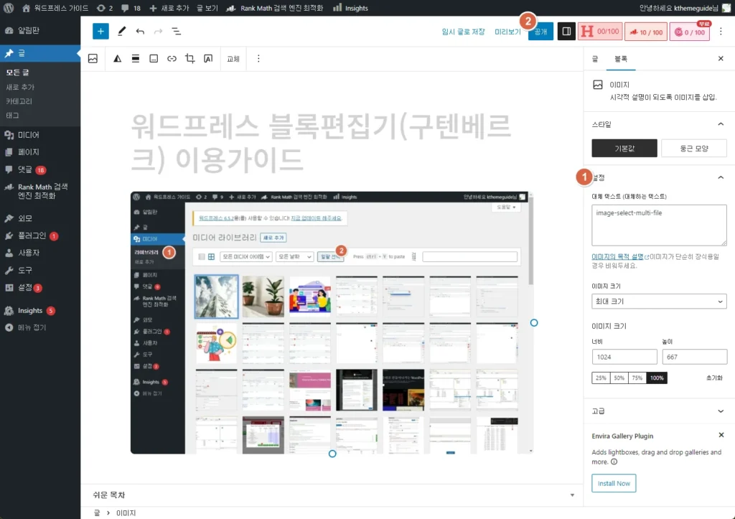Open the 0 / 100 content AI score button
Image resolution: width=735 pixels, height=519 pixels.
coord(689,32)
